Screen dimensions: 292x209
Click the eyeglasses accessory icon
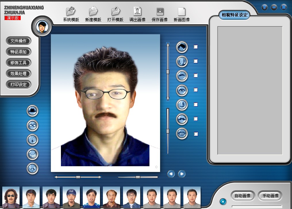tap(32, 125)
